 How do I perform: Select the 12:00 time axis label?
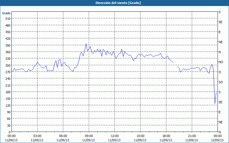tap(115, 136)
